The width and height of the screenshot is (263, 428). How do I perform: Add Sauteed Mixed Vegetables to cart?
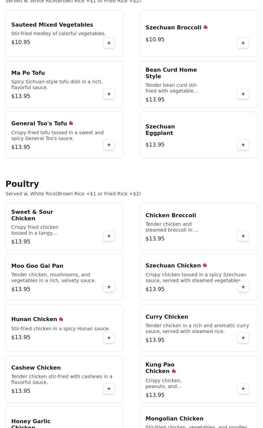click(109, 43)
